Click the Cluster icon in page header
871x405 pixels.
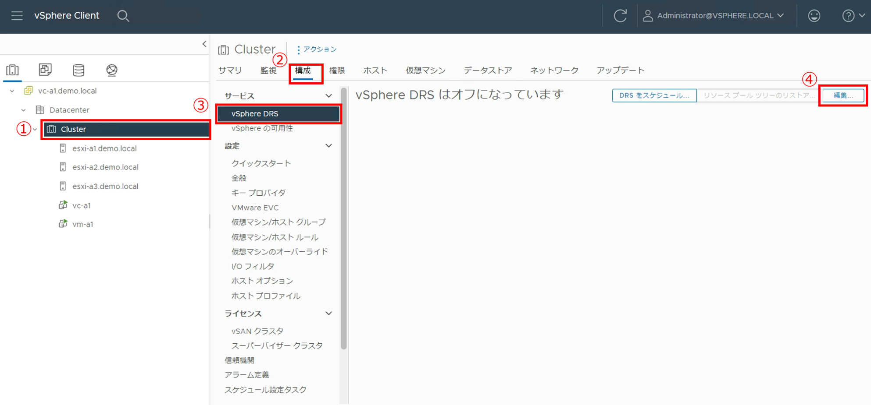(x=224, y=49)
